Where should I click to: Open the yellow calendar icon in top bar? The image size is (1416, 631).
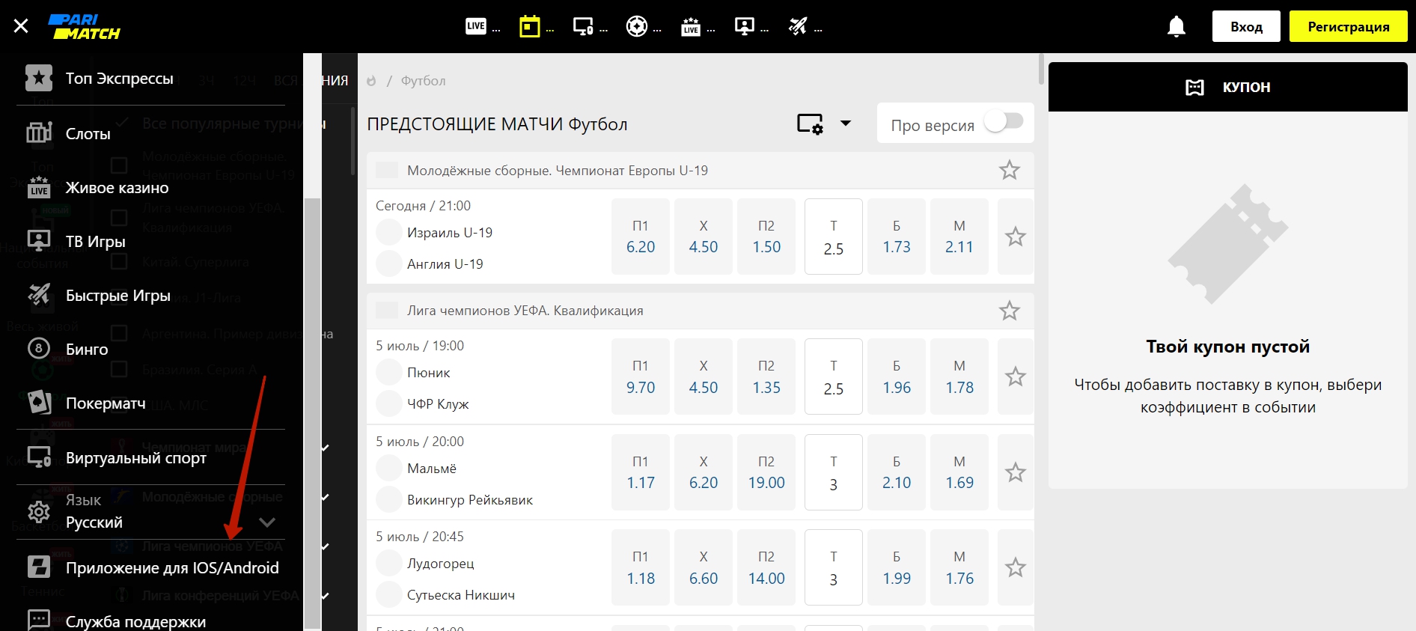coord(530,27)
